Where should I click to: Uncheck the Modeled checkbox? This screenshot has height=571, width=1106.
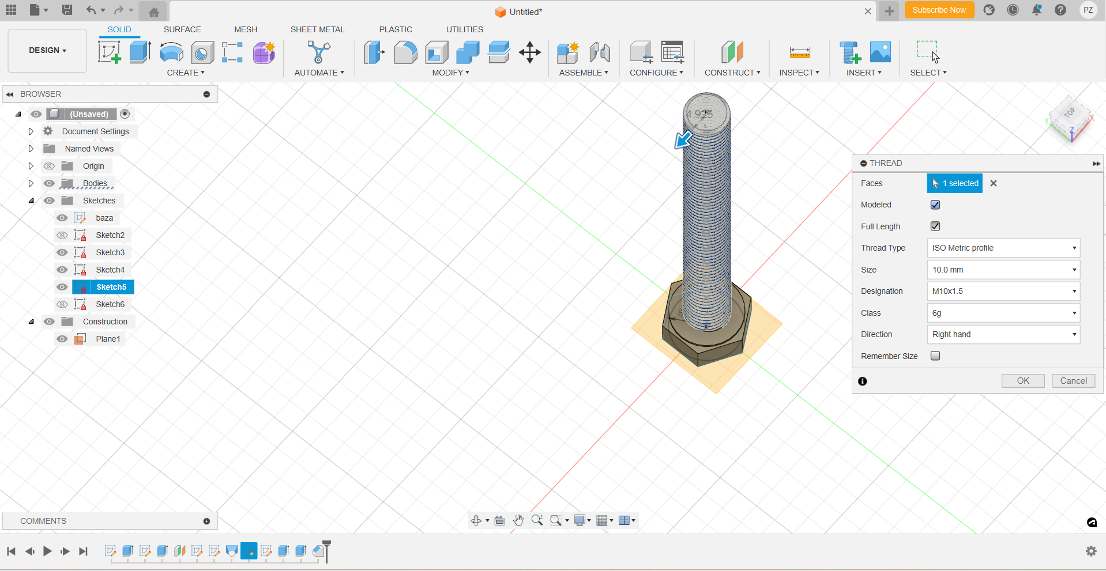[935, 205]
